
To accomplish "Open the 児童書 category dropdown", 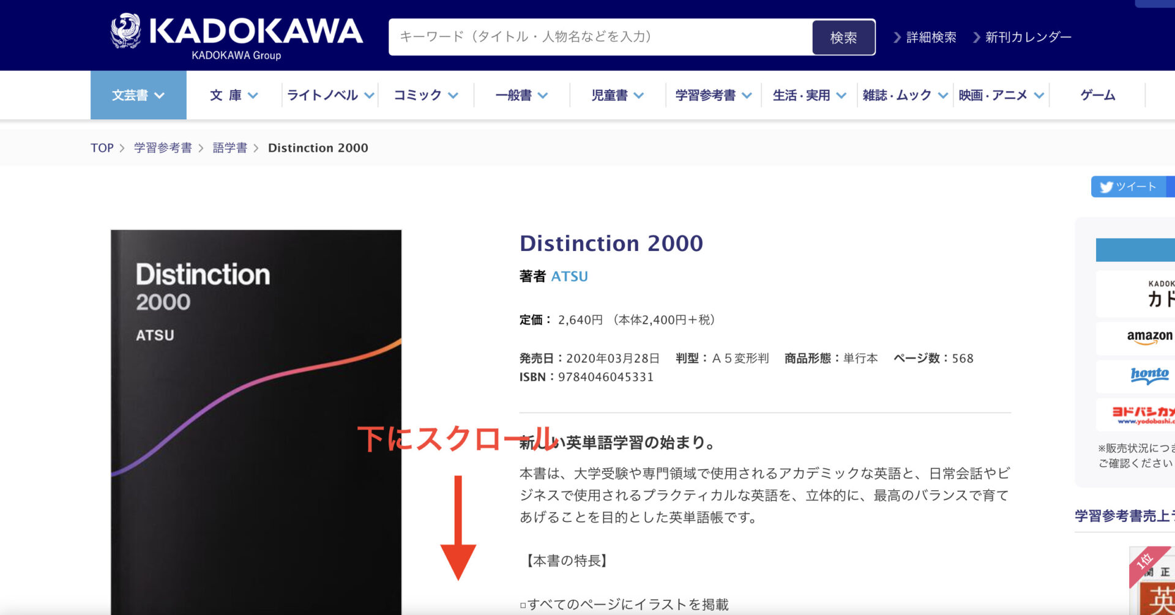I will pyautogui.click(x=615, y=95).
